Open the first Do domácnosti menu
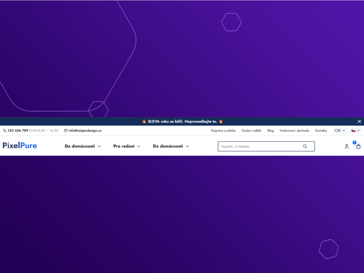 click(83, 146)
